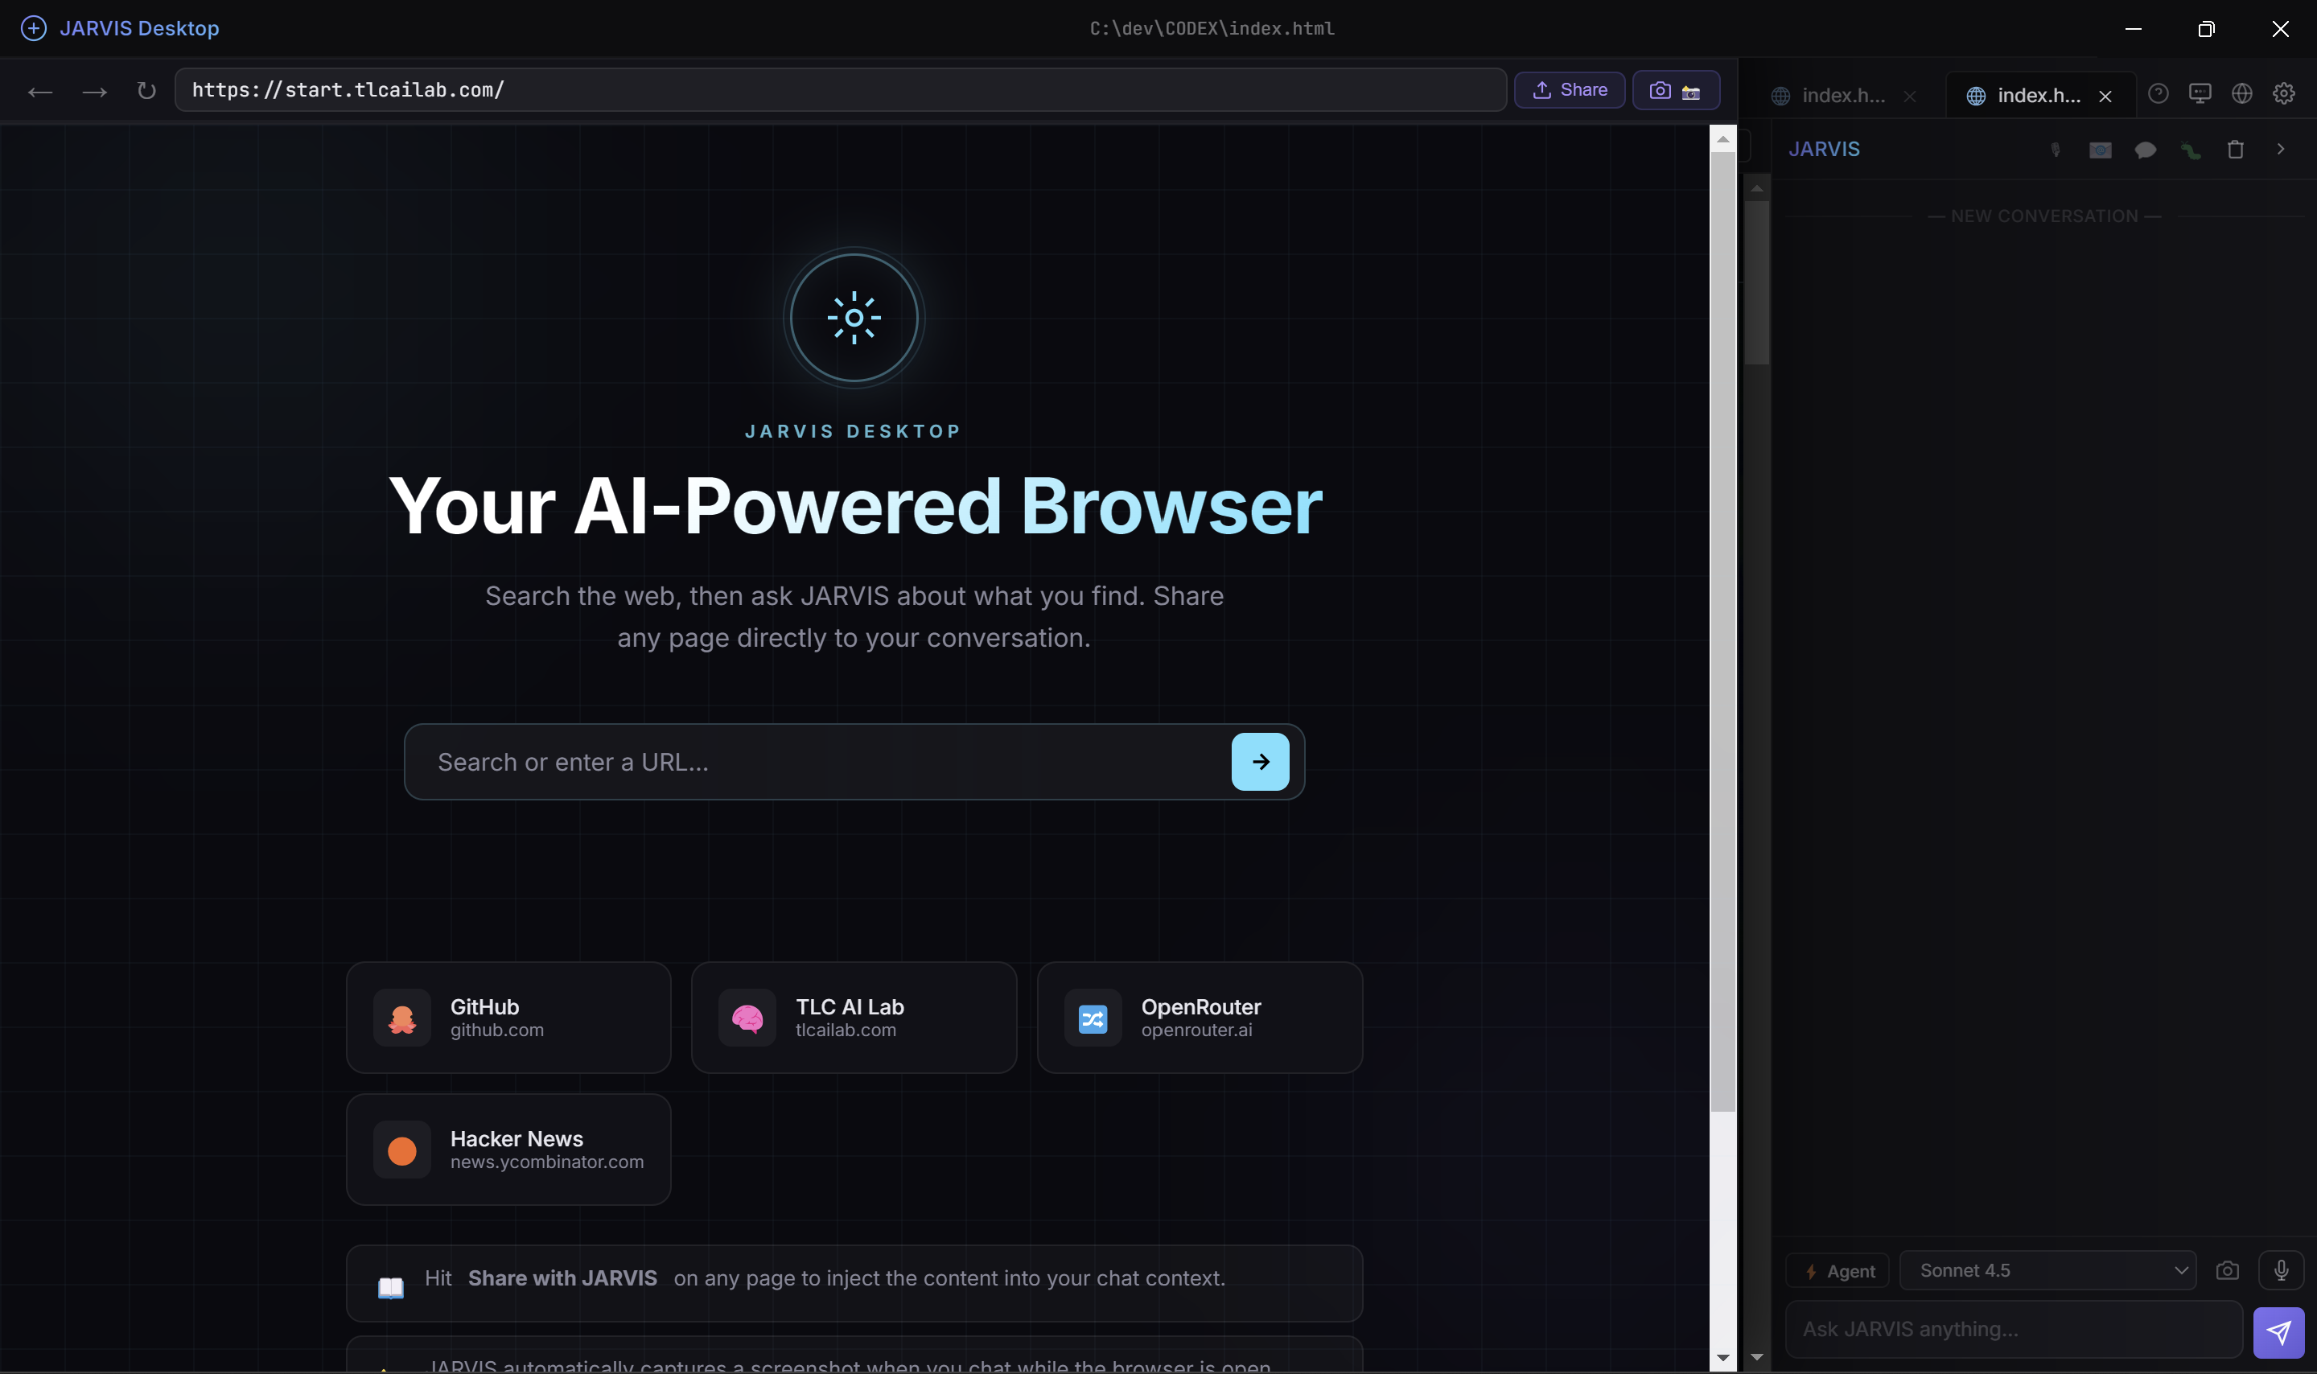Screen dimensions: 2317x1374
Task: Click the browser forward arrow
Action: point(94,91)
